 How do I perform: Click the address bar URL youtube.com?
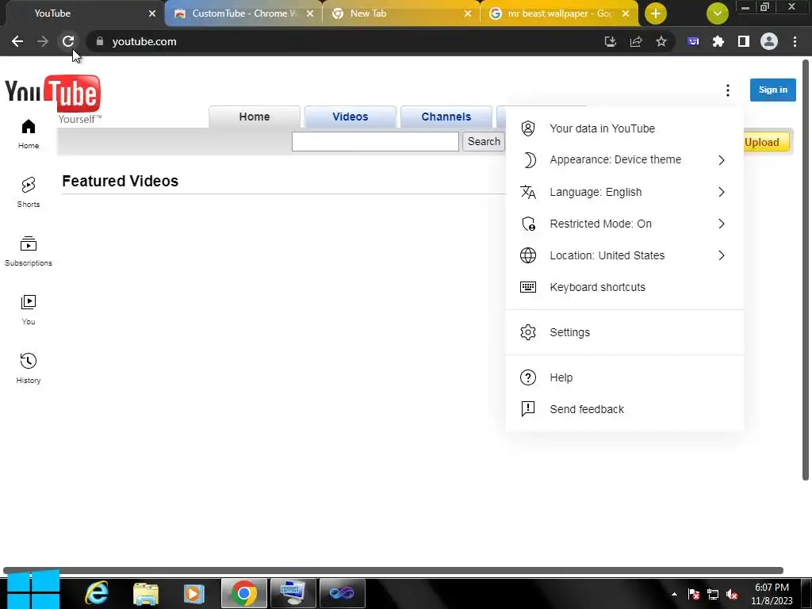tap(144, 41)
